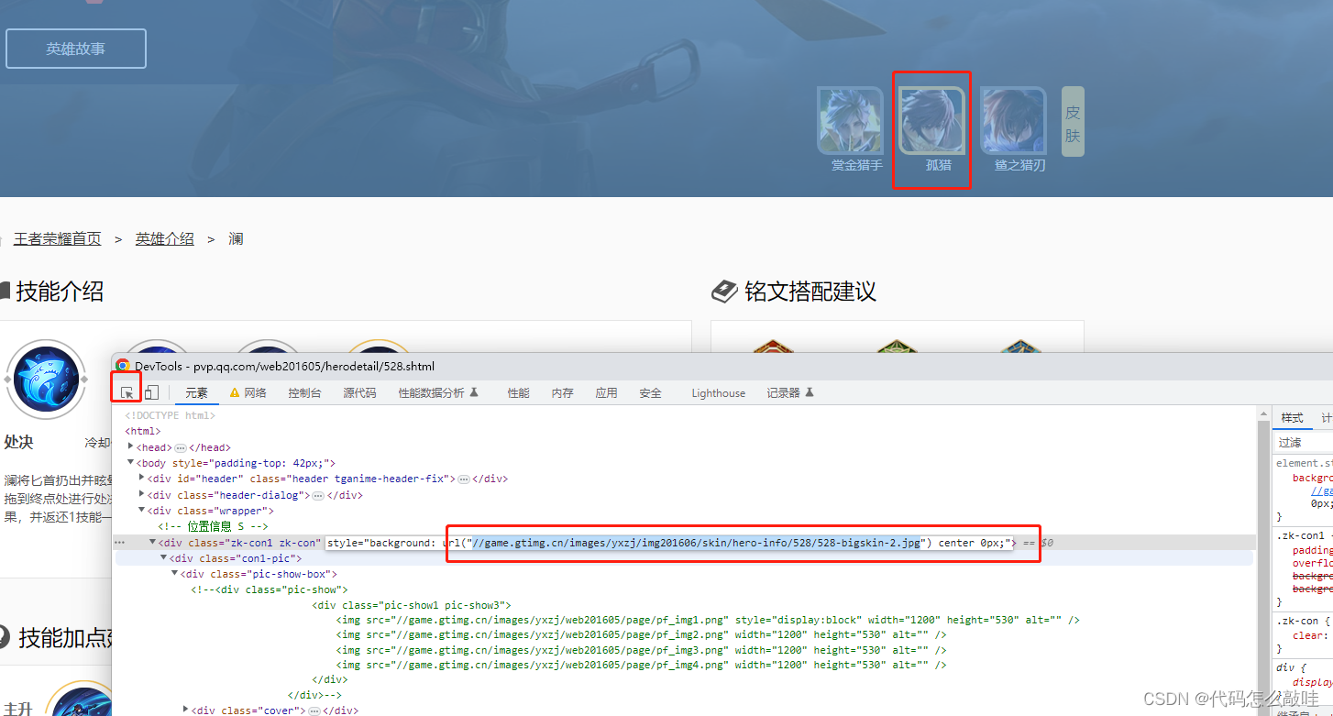Open the 样式 tab in the styles pane
This screenshot has height=716, width=1333.
1292,418
